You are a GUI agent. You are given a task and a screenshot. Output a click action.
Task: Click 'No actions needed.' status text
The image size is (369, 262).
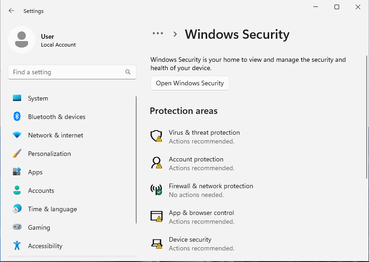[x=196, y=195]
